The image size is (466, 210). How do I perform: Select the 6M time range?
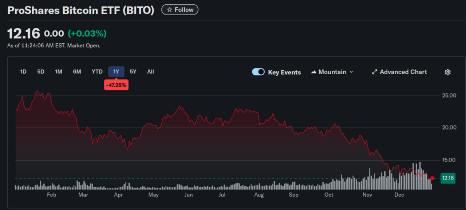(77, 72)
